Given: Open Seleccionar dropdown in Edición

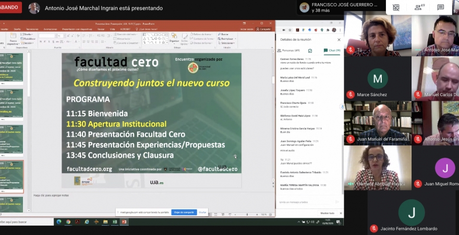Looking at the screenshot, I should pyautogui.click(x=226, y=43).
